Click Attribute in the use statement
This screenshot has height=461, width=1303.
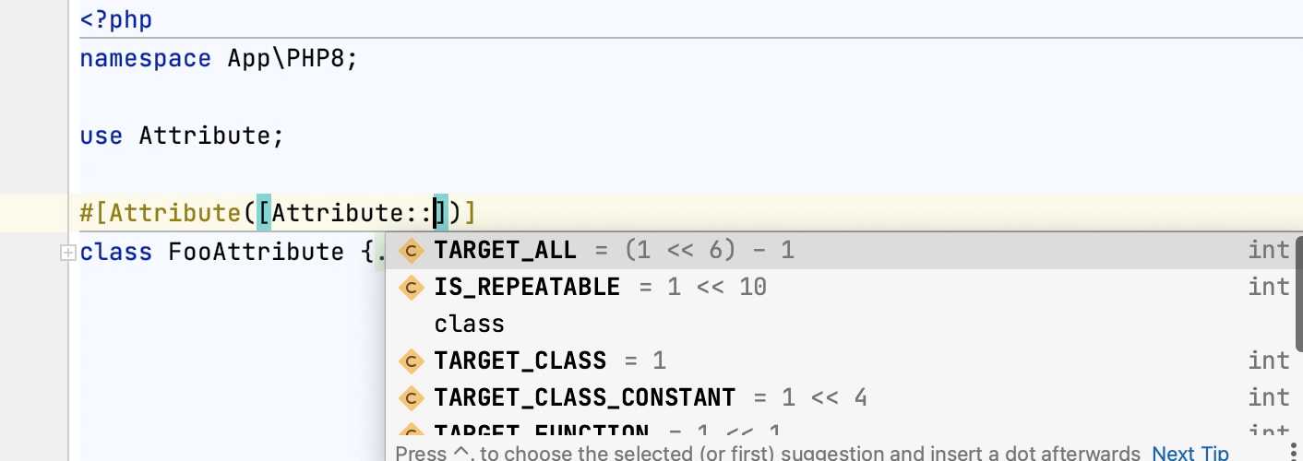point(204,136)
